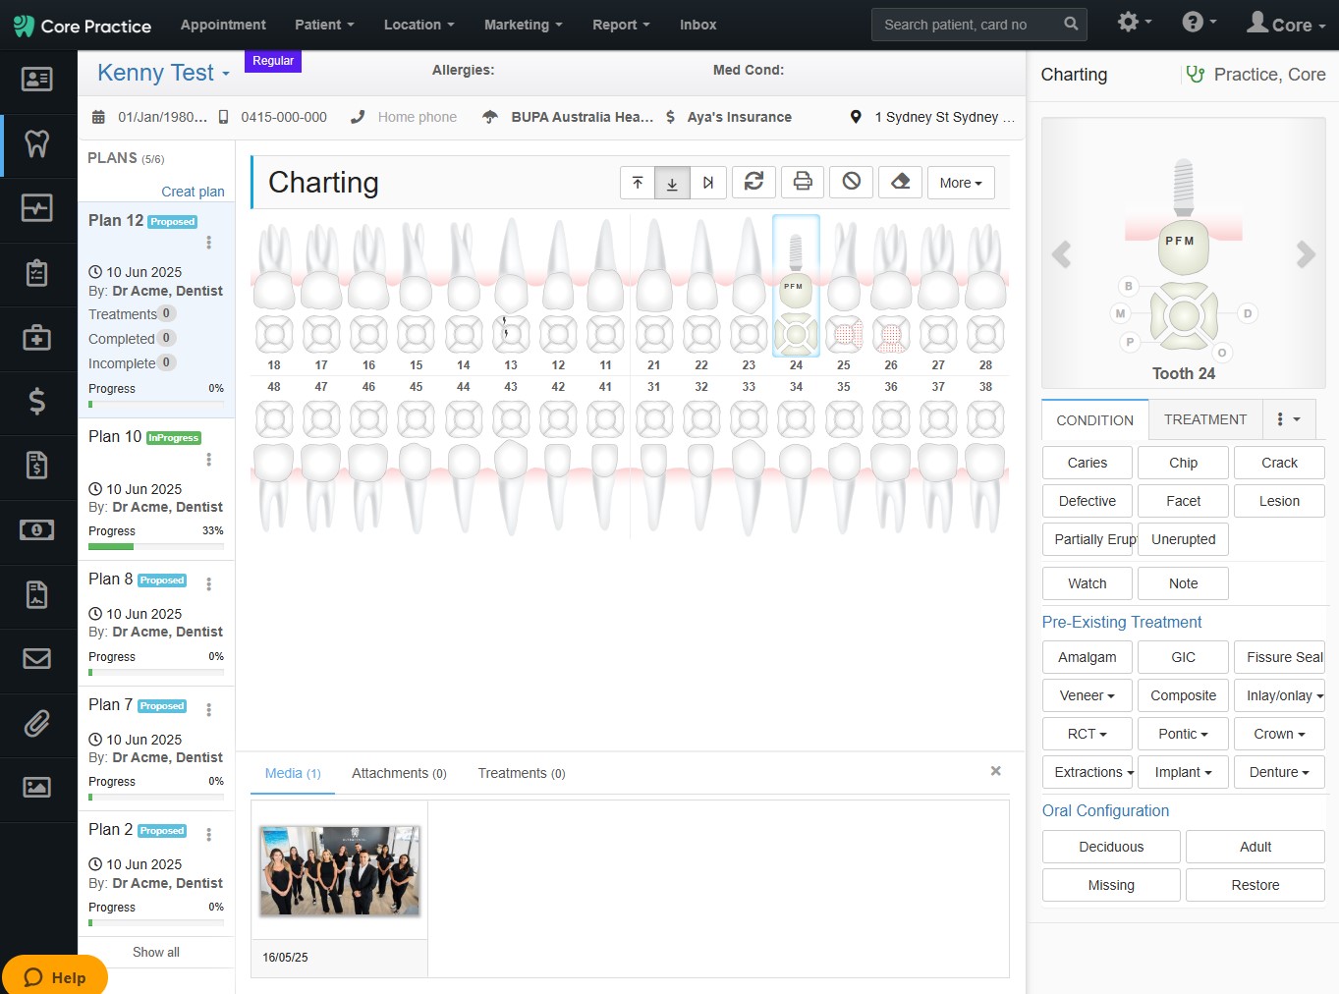This screenshot has height=994, width=1339.
Task: Toggle the Missing tooth option
Action: (1111, 885)
